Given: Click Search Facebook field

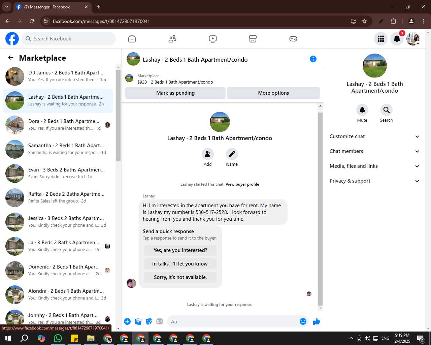Looking at the screenshot, I should click(69, 39).
